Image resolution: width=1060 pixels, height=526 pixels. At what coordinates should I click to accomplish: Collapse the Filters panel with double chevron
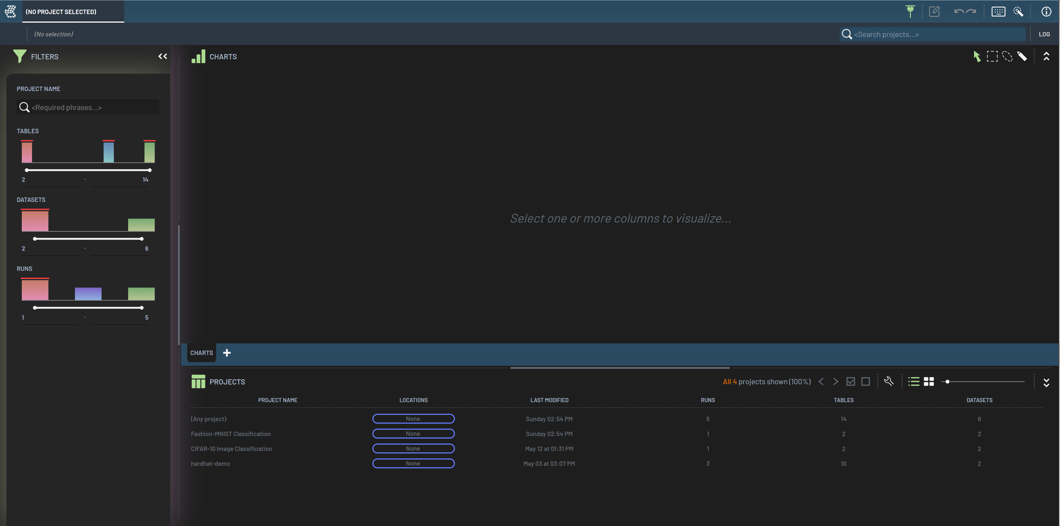[163, 56]
